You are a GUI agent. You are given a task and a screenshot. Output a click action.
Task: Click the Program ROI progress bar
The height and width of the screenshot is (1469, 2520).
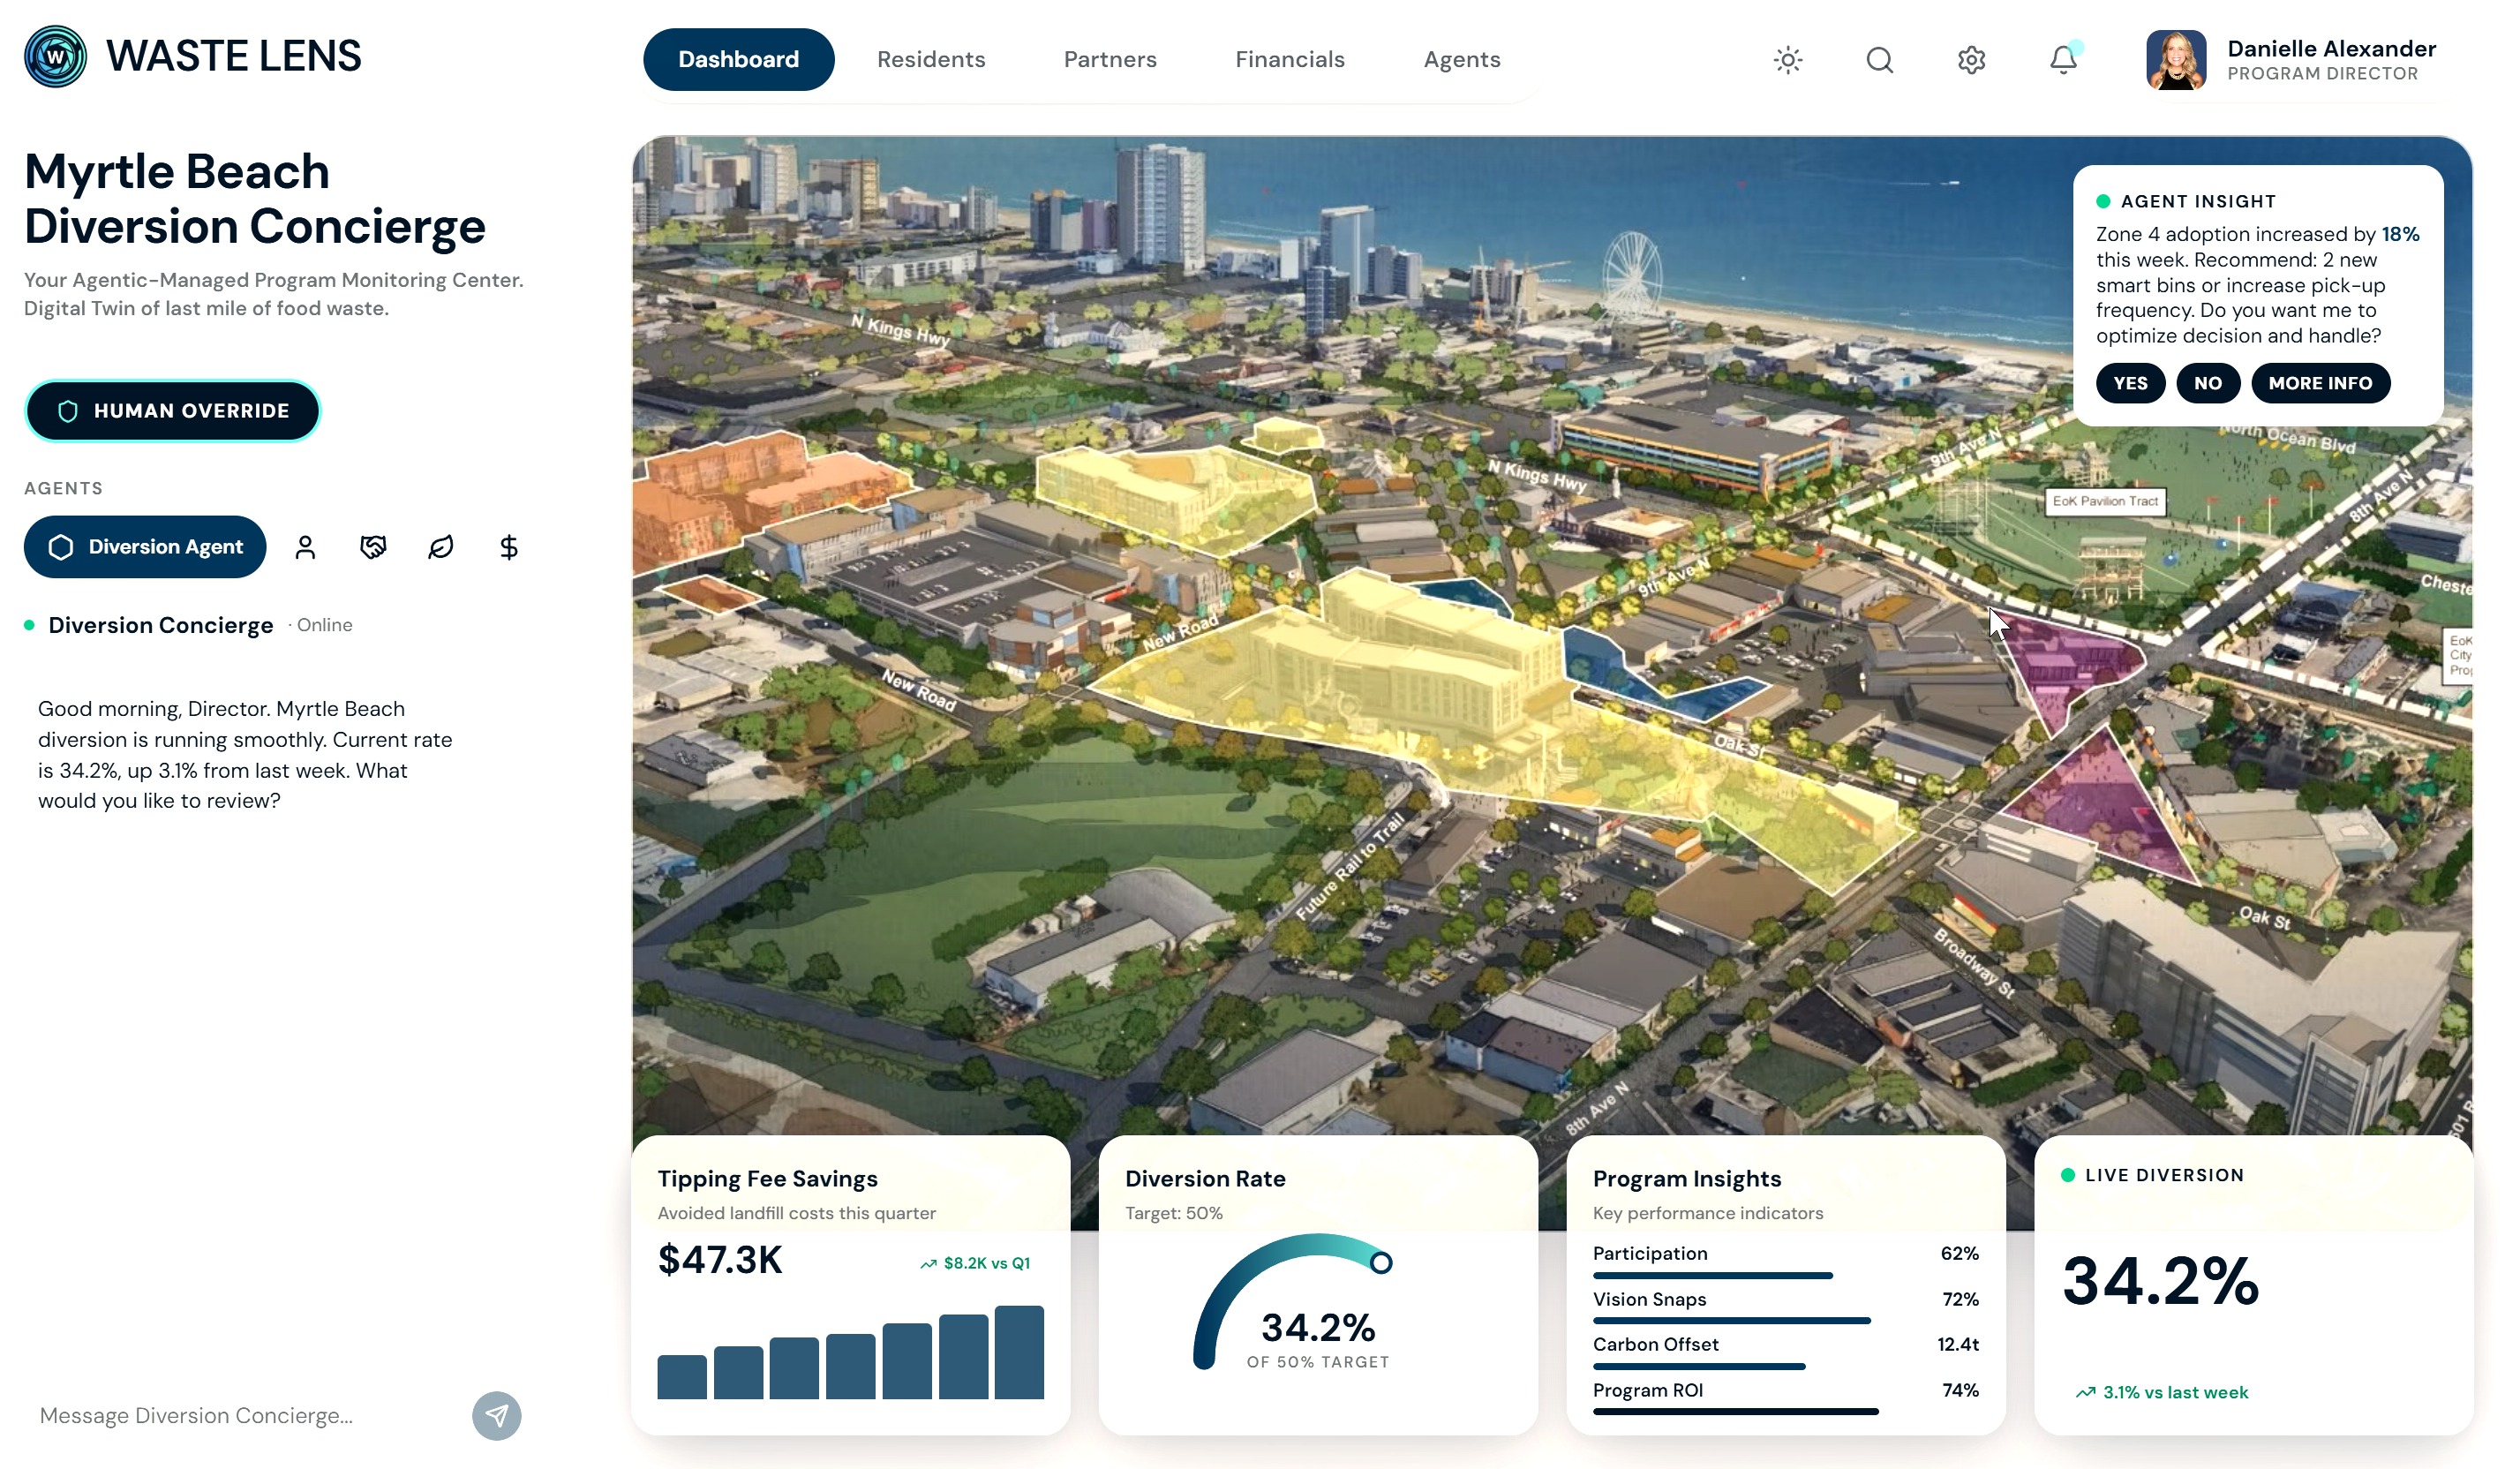(x=1735, y=1412)
